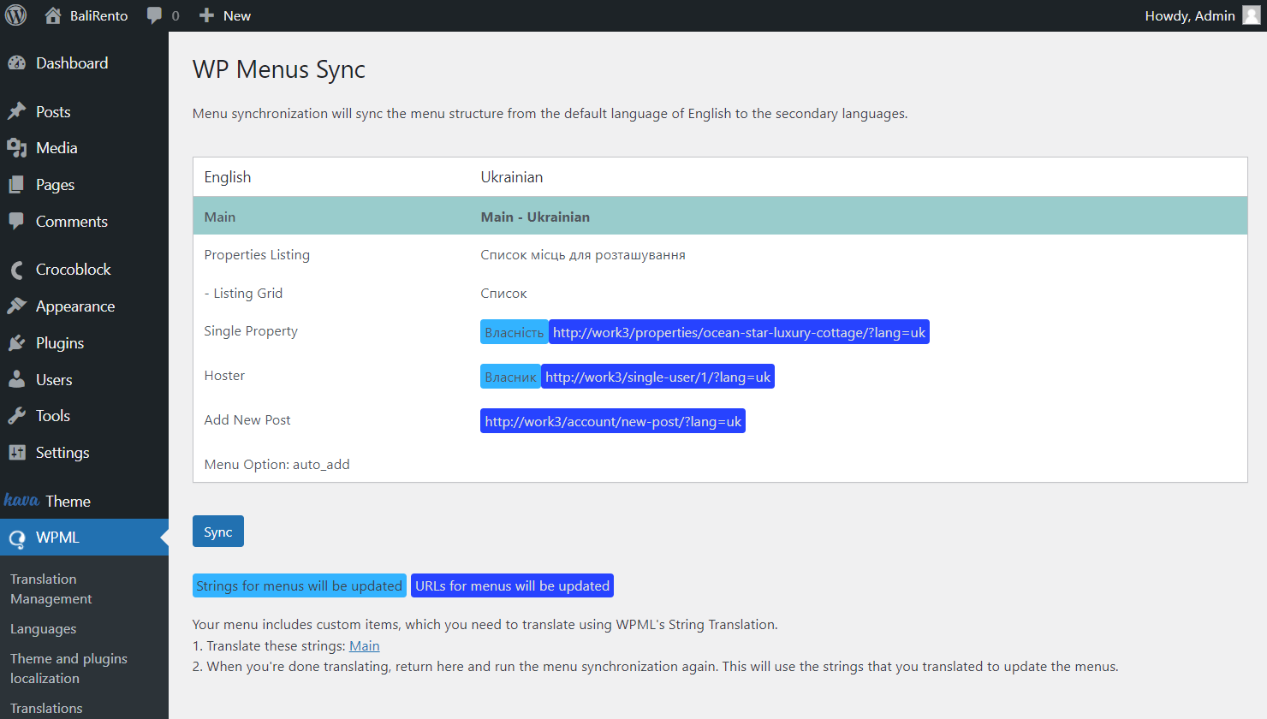Image resolution: width=1267 pixels, height=719 pixels.
Task: Open Plugins menu label
Action: coord(60,343)
